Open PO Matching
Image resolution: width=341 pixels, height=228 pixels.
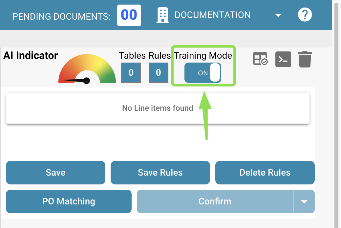tap(69, 201)
